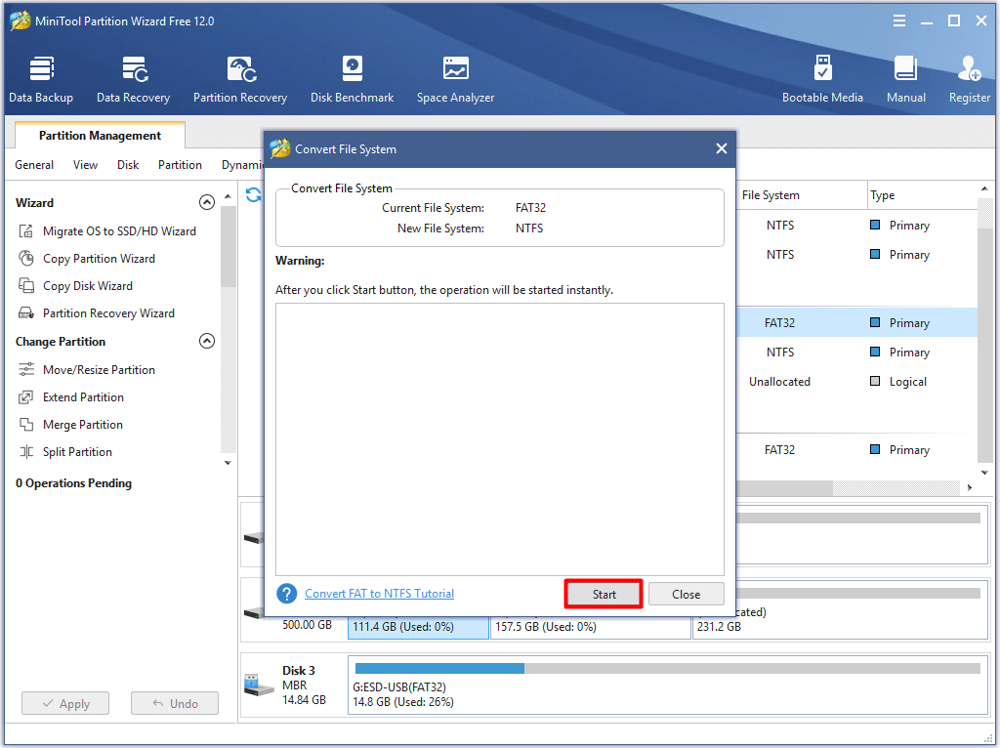The image size is (1000, 748).
Task: Click the Merge Partition icon
Action: click(x=26, y=425)
